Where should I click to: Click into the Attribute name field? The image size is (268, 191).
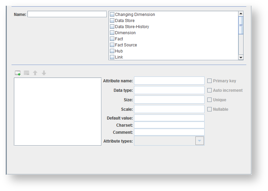tap(169, 81)
